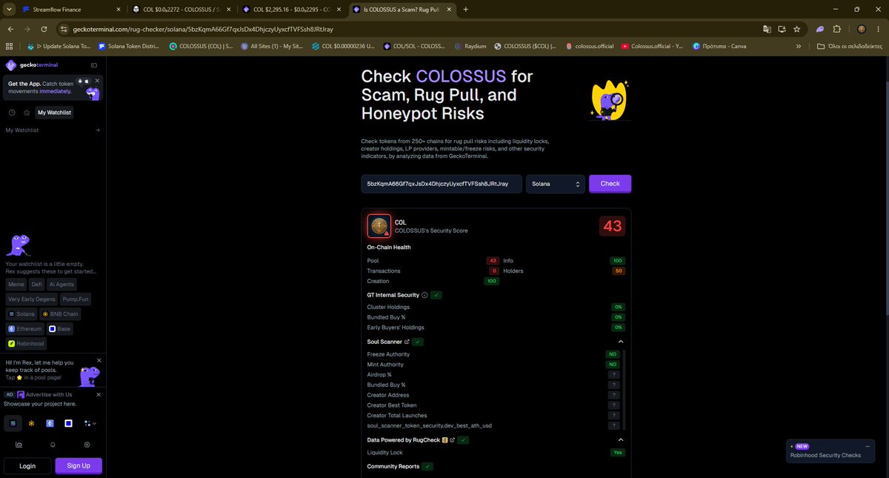Choose the Robinhood network chip
This screenshot has height=478, width=889.
tap(26, 344)
